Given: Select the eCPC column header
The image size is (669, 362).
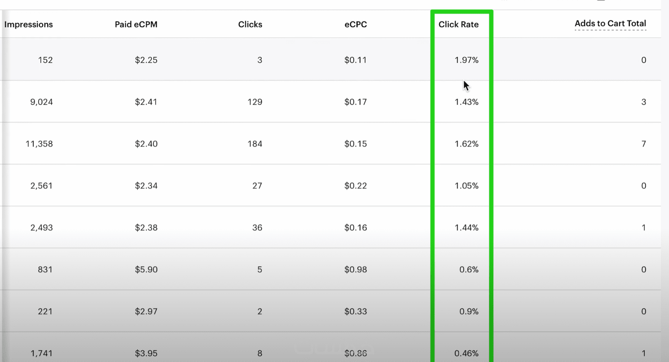Looking at the screenshot, I should [x=355, y=24].
